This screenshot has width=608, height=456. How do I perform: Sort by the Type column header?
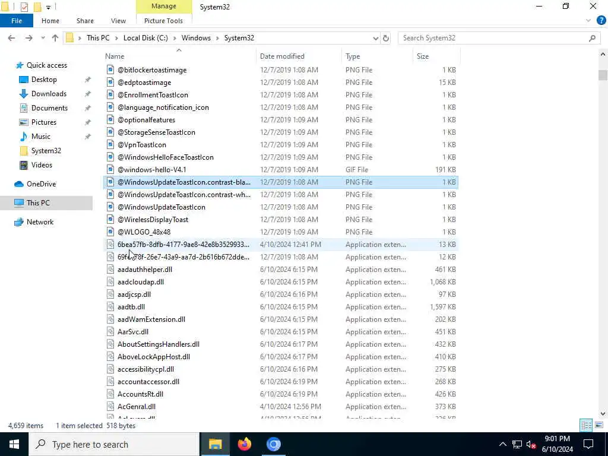(x=353, y=56)
